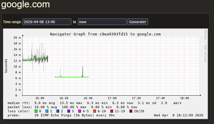214x124 pixels.
Task: Click the purple loss color swatch for 3
Action: [x=69, y=111]
